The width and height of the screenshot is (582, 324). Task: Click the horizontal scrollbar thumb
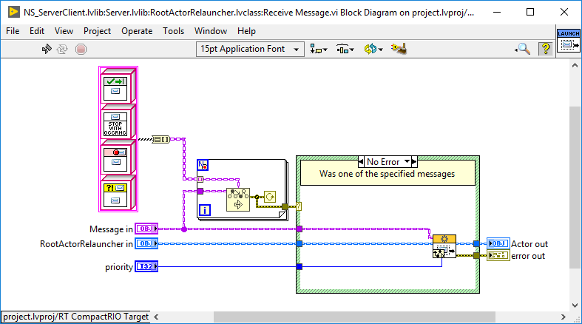354,317
